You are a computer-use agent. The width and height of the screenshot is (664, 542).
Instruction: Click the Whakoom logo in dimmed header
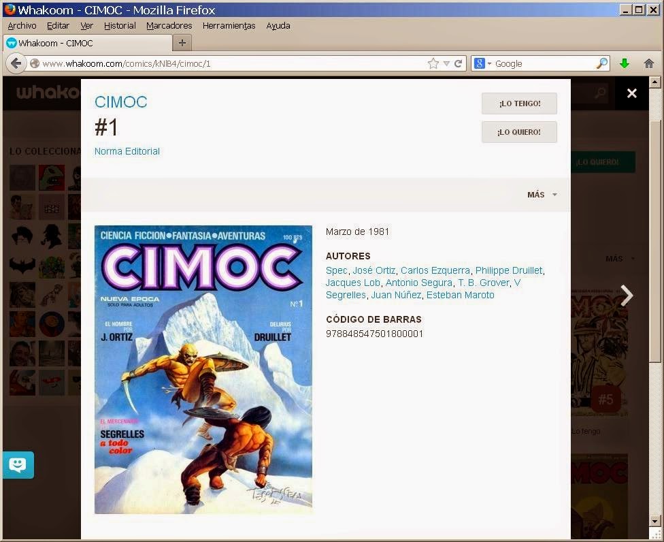48,92
